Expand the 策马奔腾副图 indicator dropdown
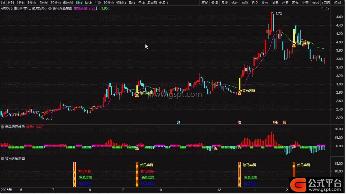Viewport: 346px width, 194px height. coord(2,158)
